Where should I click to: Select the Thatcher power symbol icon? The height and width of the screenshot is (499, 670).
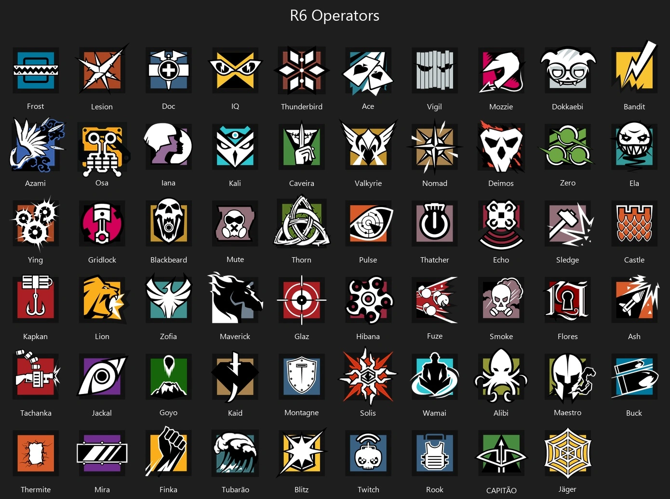point(435,223)
